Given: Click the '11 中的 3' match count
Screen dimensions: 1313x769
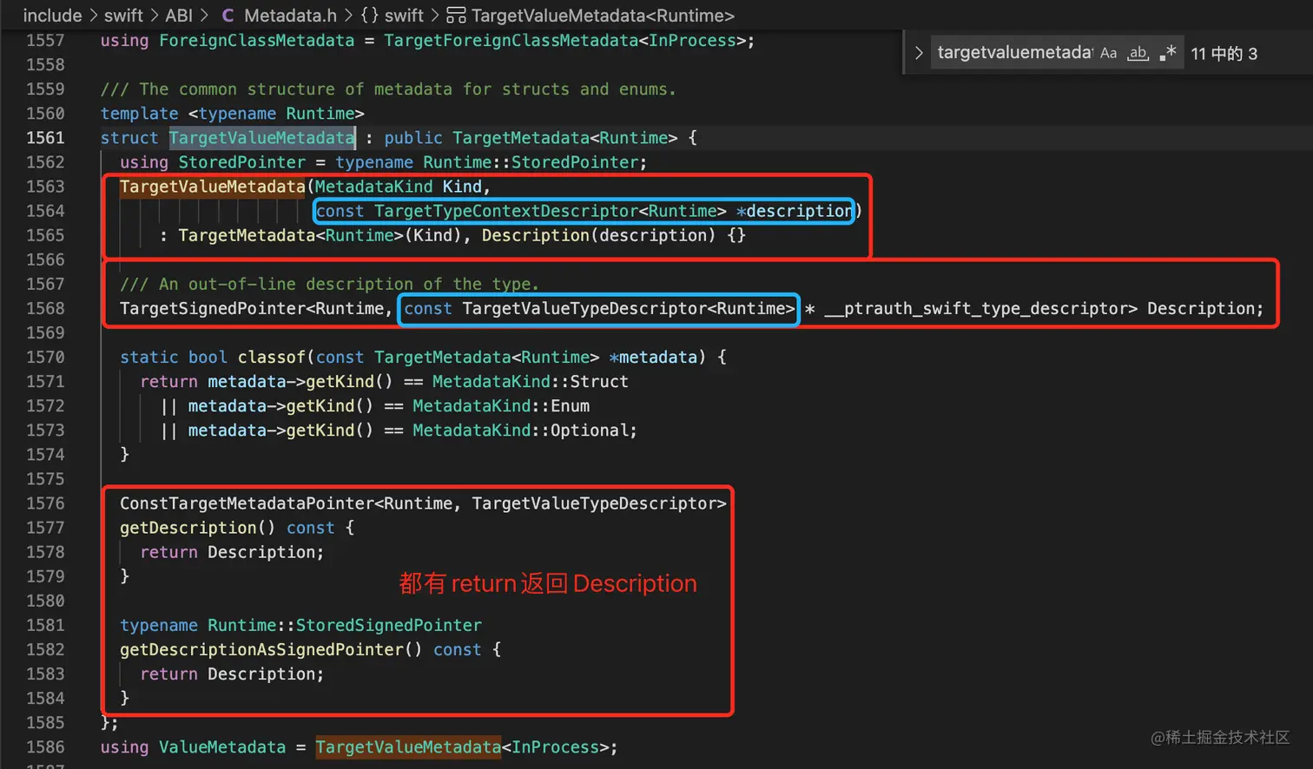Looking at the screenshot, I should point(1224,54).
